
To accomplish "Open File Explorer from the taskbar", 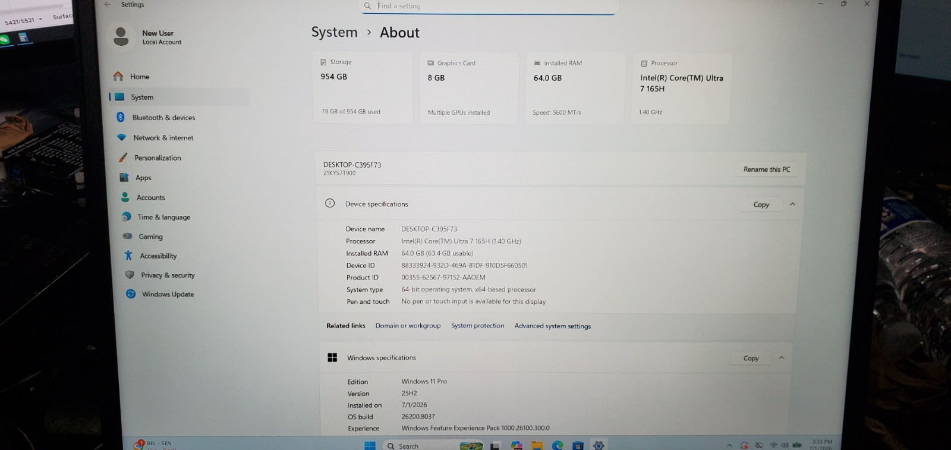I will coord(537,445).
